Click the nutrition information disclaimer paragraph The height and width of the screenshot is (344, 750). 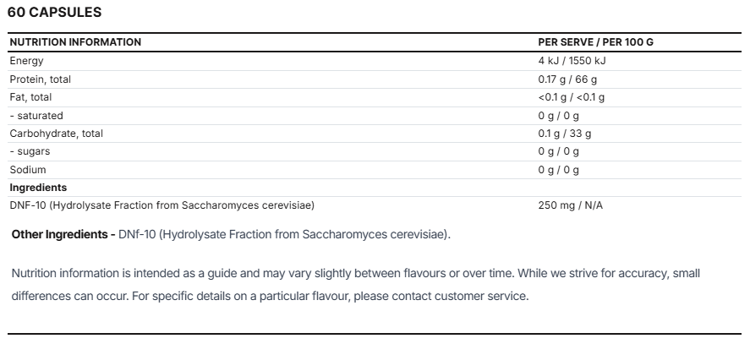point(356,285)
